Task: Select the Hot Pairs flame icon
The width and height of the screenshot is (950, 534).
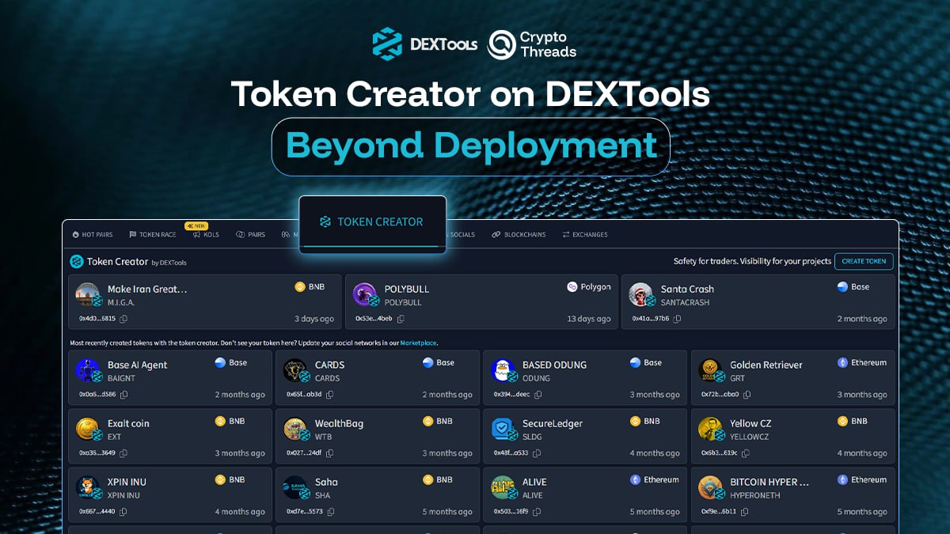Action: point(76,234)
